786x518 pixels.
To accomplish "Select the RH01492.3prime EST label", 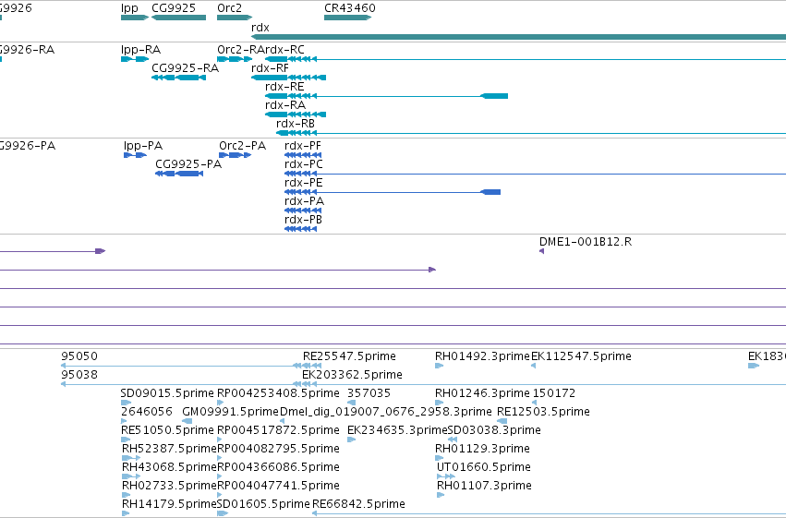I will click(x=482, y=356).
